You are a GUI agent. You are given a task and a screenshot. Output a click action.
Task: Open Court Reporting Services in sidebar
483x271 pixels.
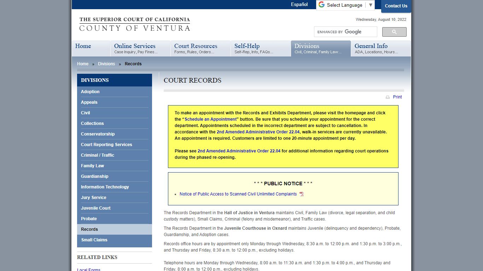pos(115,145)
